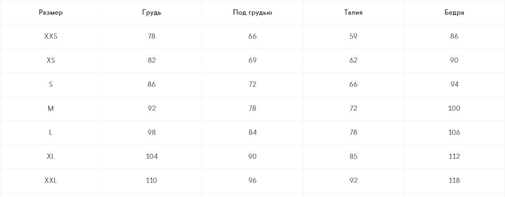Select underbust value 96 for XXL
This screenshot has height=197, width=505.
pyautogui.click(x=252, y=181)
